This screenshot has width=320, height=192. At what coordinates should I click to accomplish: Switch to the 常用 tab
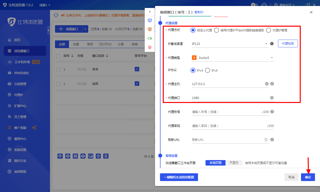point(90,44)
